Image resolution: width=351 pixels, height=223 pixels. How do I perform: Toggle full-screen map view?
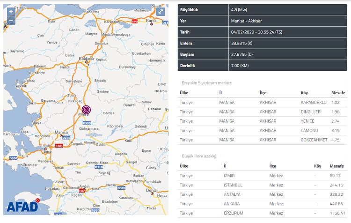pyautogui.click(x=161, y=12)
